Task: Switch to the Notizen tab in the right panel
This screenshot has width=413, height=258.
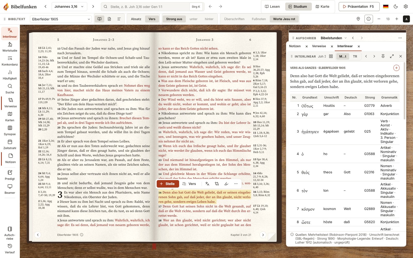Action: click(295, 46)
